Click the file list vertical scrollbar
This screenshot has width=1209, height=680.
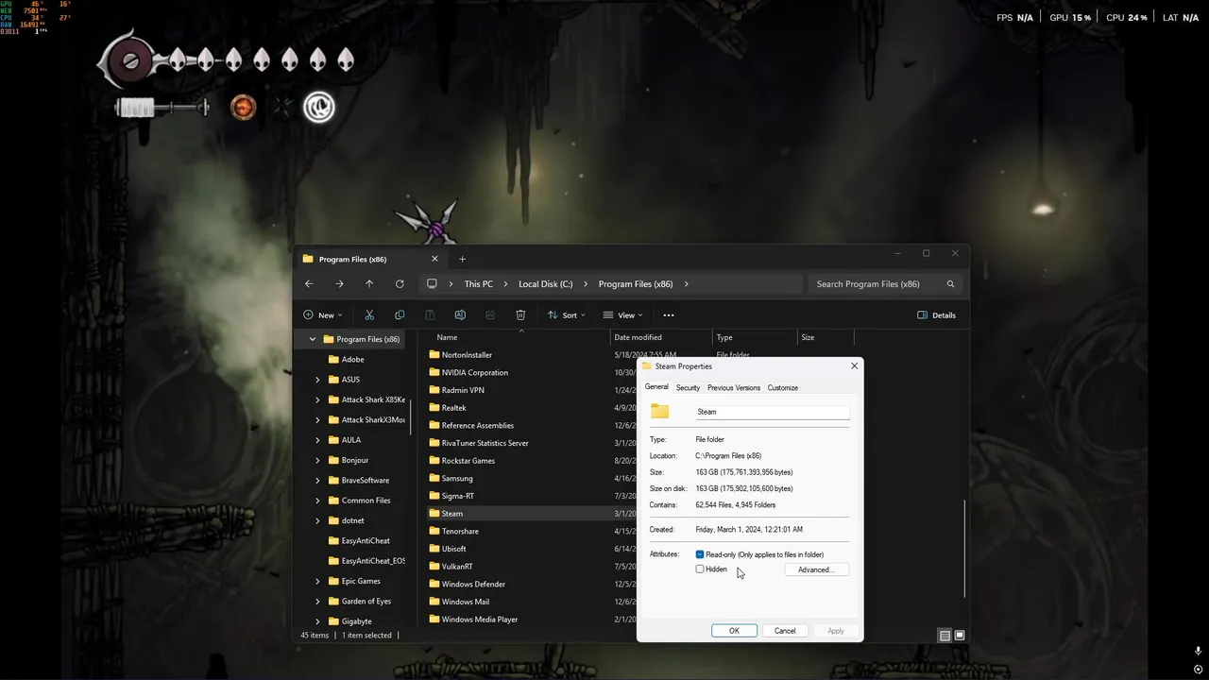tap(964, 548)
